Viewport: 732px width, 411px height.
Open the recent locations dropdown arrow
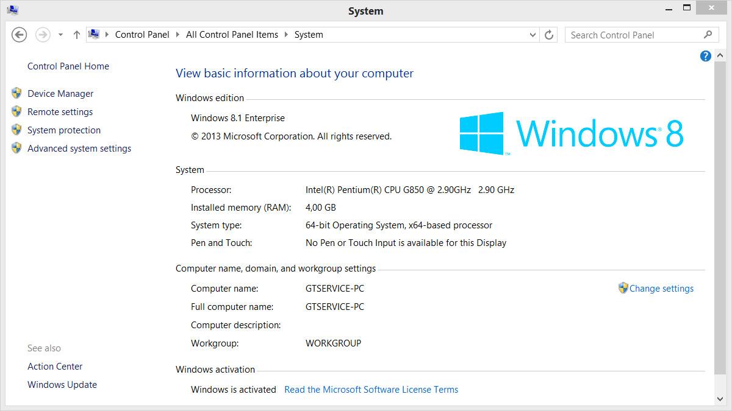point(60,35)
